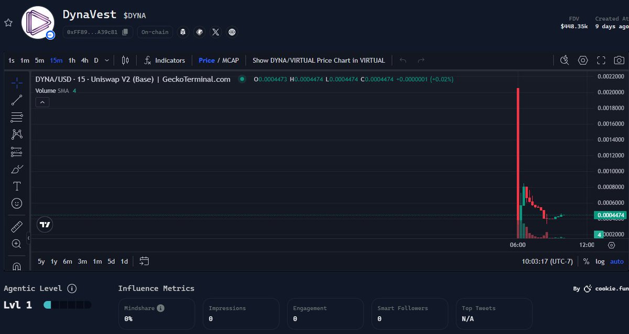Show DYNA/VIRTUAL price chart in VIRTUAL
629x334 pixels.
[319, 60]
